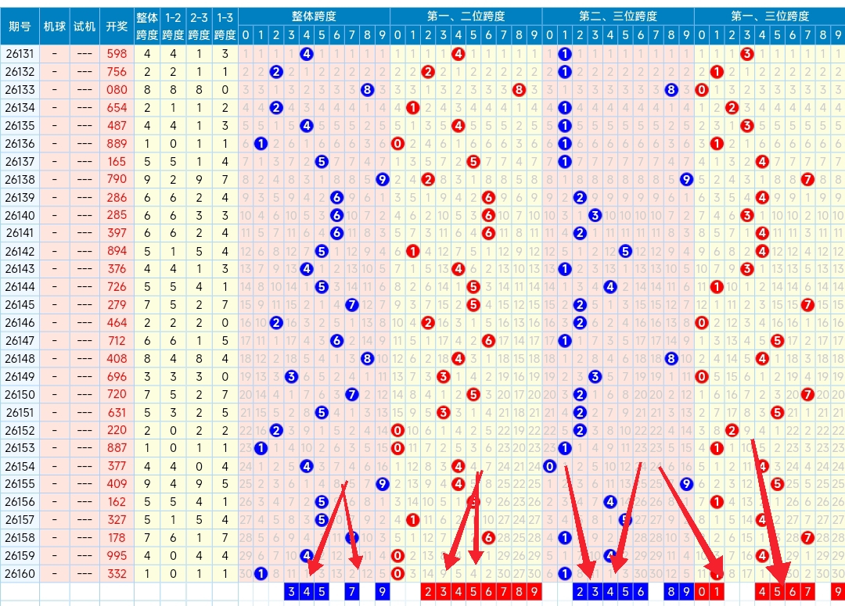Click blue circle 3 in row 26140
Viewport: 845px width, 606px height.
tap(595, 216)
